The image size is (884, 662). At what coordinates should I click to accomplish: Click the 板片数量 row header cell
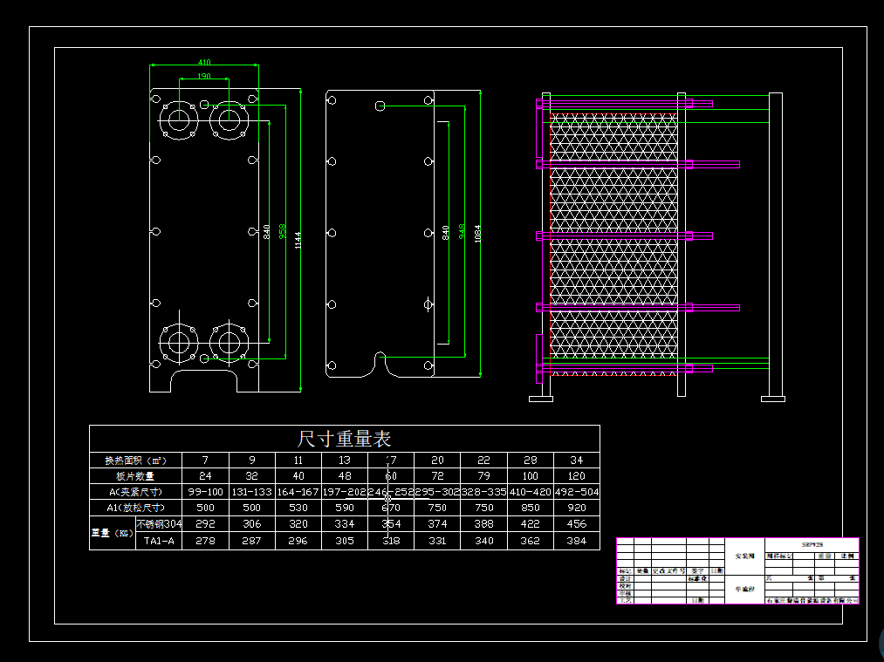(x=135, y=476)
